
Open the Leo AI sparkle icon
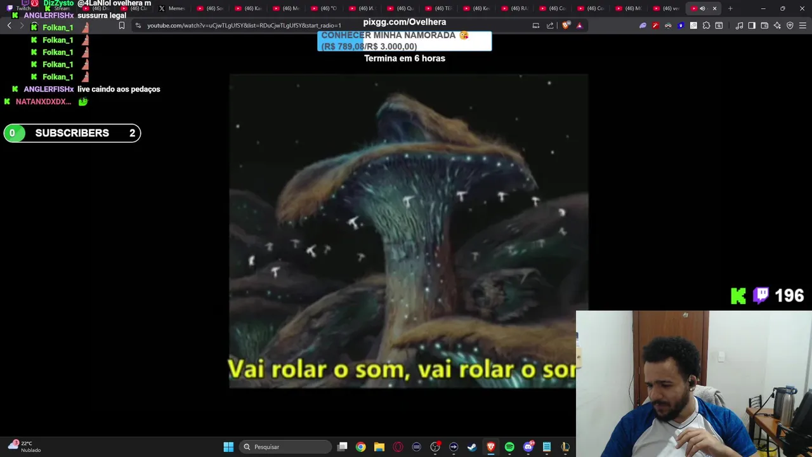[x=777, y=25]
